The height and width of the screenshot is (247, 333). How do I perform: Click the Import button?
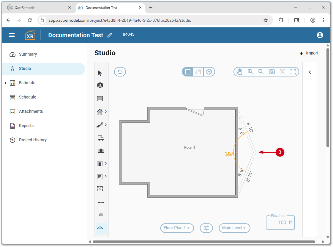[309, 53]
